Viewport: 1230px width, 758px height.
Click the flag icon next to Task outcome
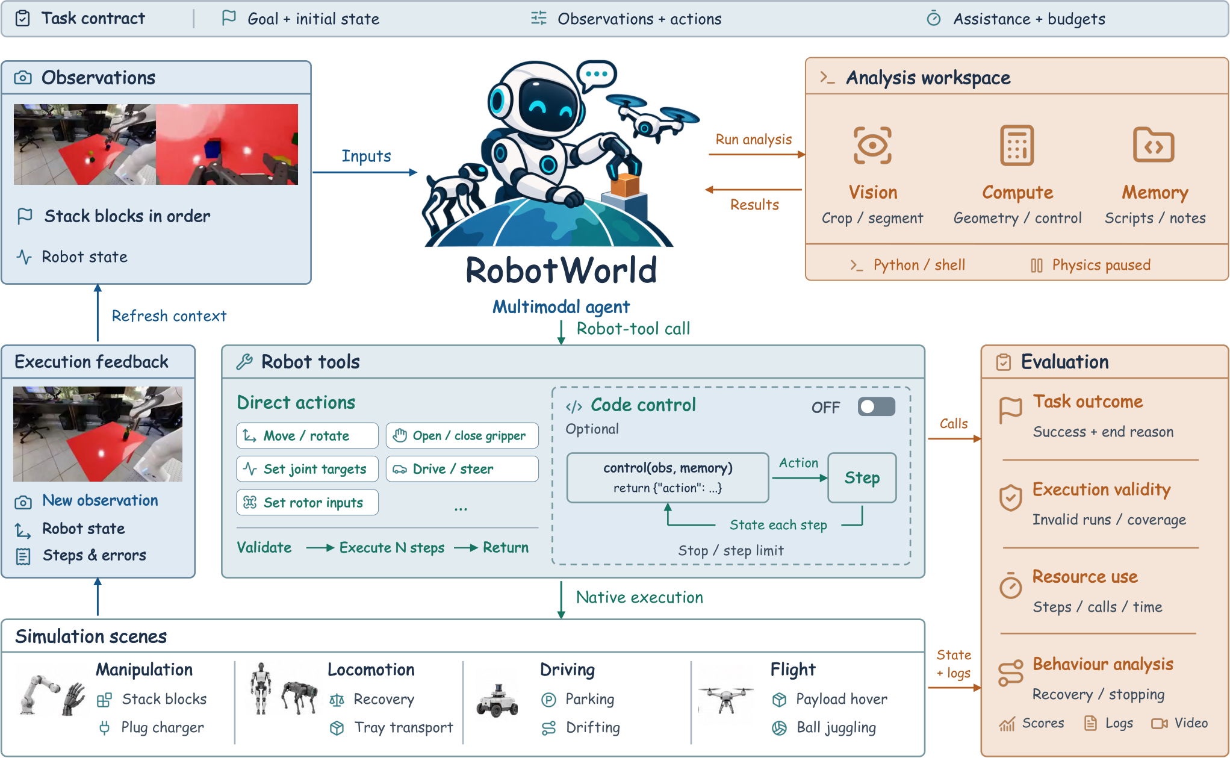pyautogui.click(x=1010, y=411)
